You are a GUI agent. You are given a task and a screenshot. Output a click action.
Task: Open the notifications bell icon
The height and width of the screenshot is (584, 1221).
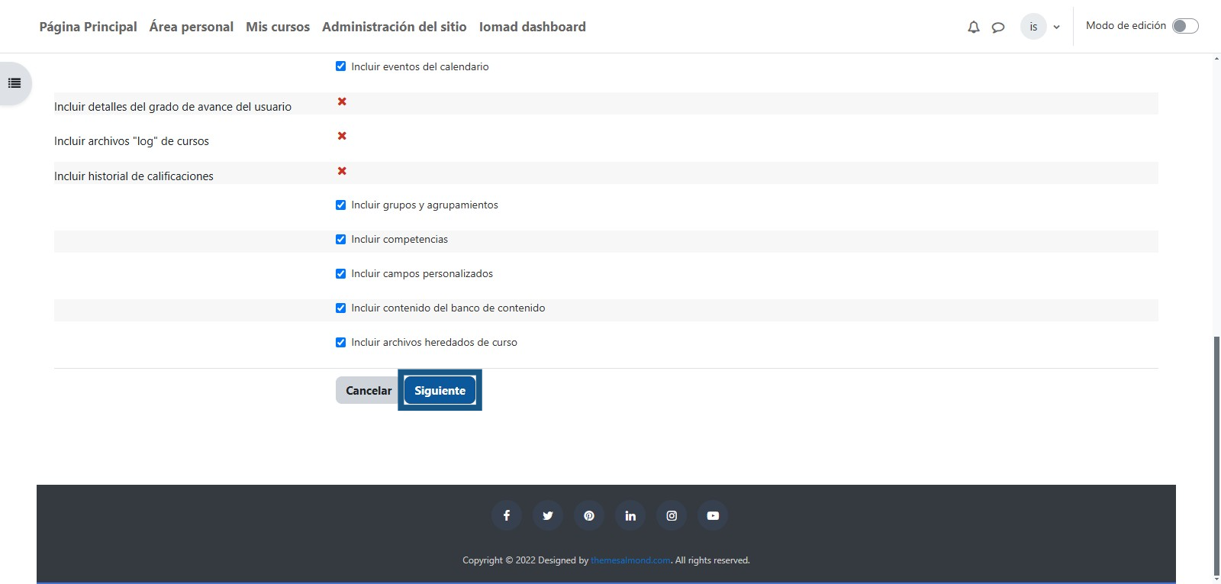click(973, 27)
